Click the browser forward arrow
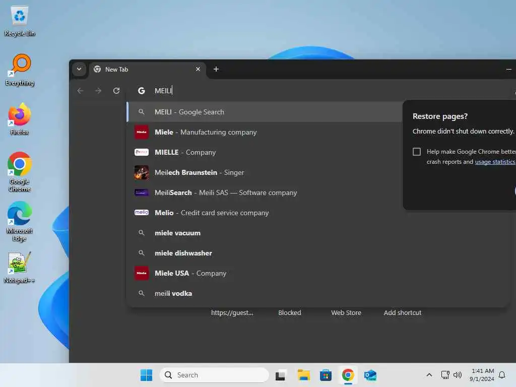Screen dimensions: 516x387 98,91
